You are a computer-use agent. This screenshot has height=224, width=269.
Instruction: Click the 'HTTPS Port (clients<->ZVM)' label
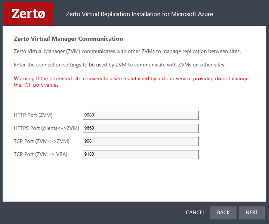click(x=46, y=128)
